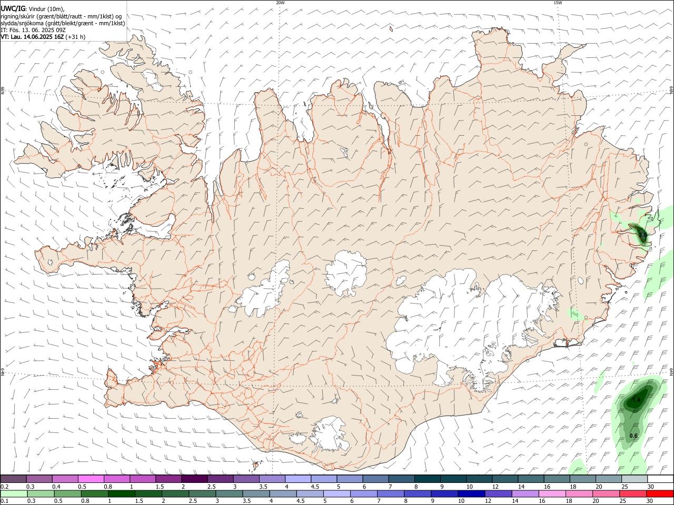
Task: Click the '0.6' precipitation value offshore
Action: [x=633, y=436]
